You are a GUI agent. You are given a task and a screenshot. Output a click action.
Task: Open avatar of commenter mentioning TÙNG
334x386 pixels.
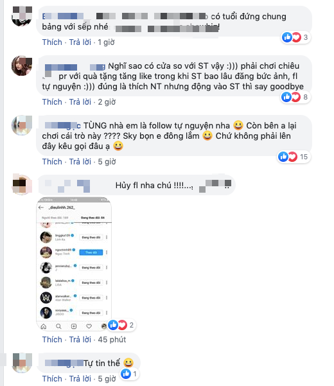[22, 125]
